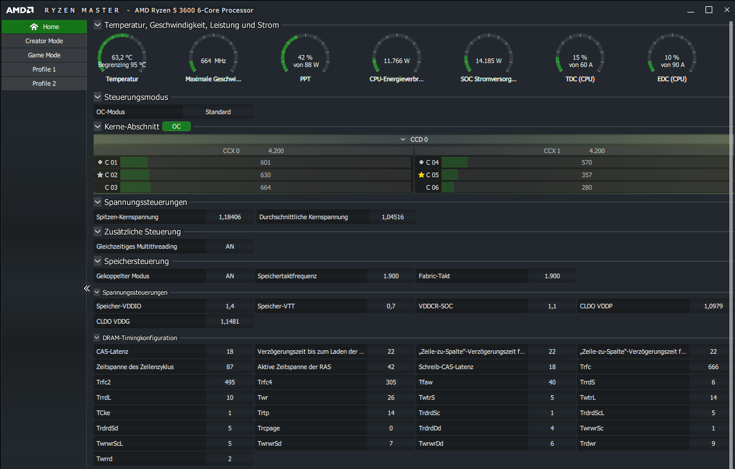The width and height of the screenshot is (735, 469).
Task: Click the Trfc2 value 495
Action: click(x=230, y=382)
